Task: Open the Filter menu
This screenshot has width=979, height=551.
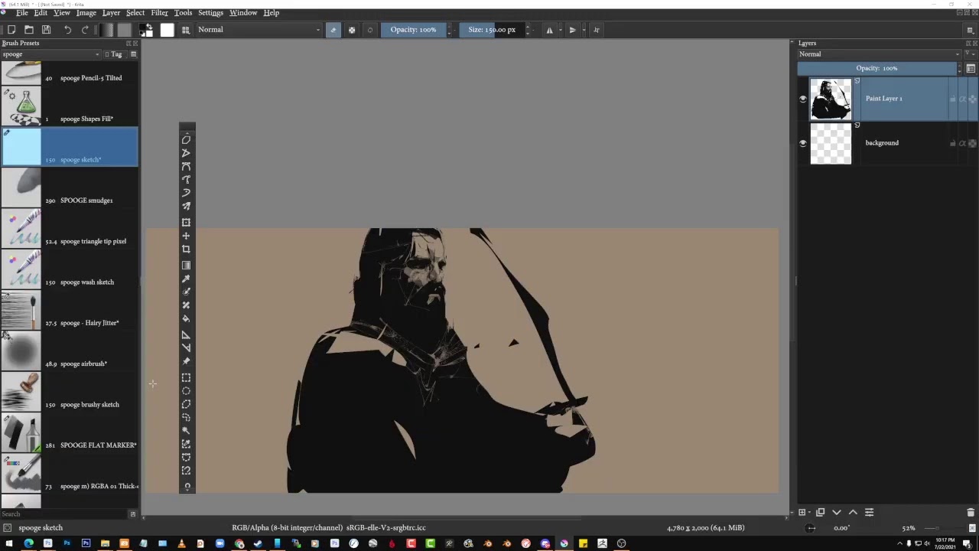Action: coord(159,12)
